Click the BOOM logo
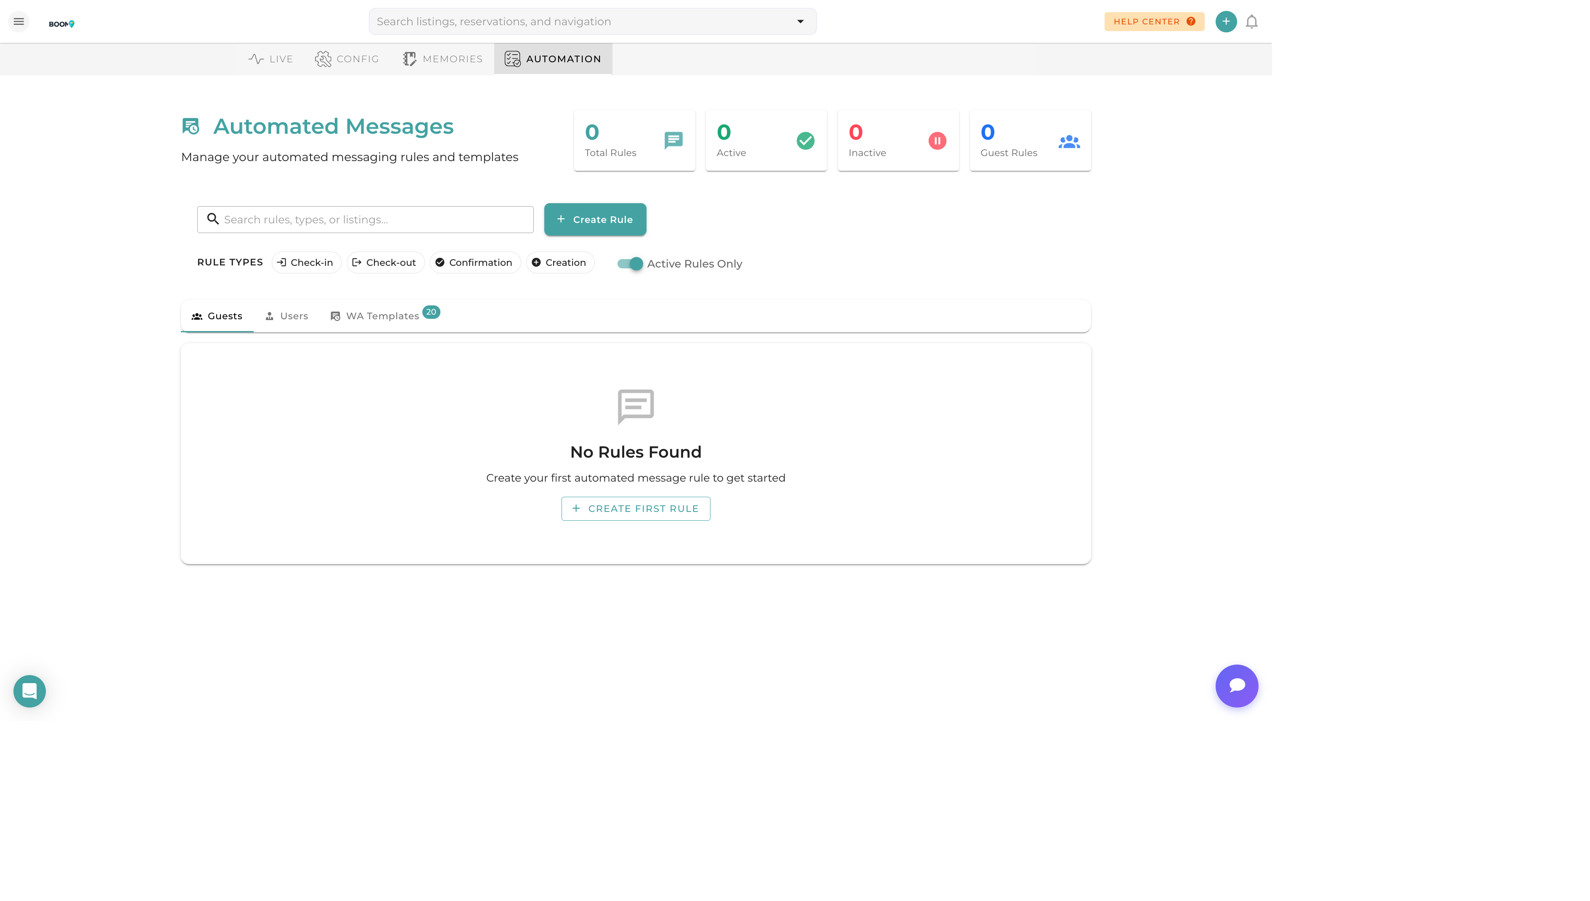The image size is (1590, 901). tap(62, 23)
